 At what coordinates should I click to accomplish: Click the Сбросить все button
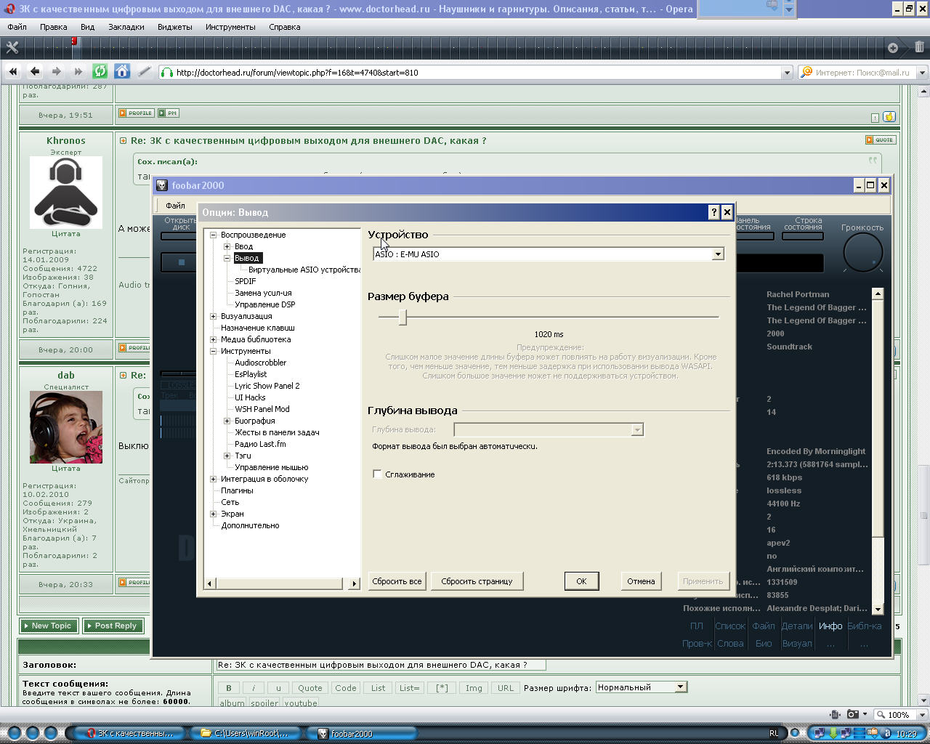click(x=397, y=581)
